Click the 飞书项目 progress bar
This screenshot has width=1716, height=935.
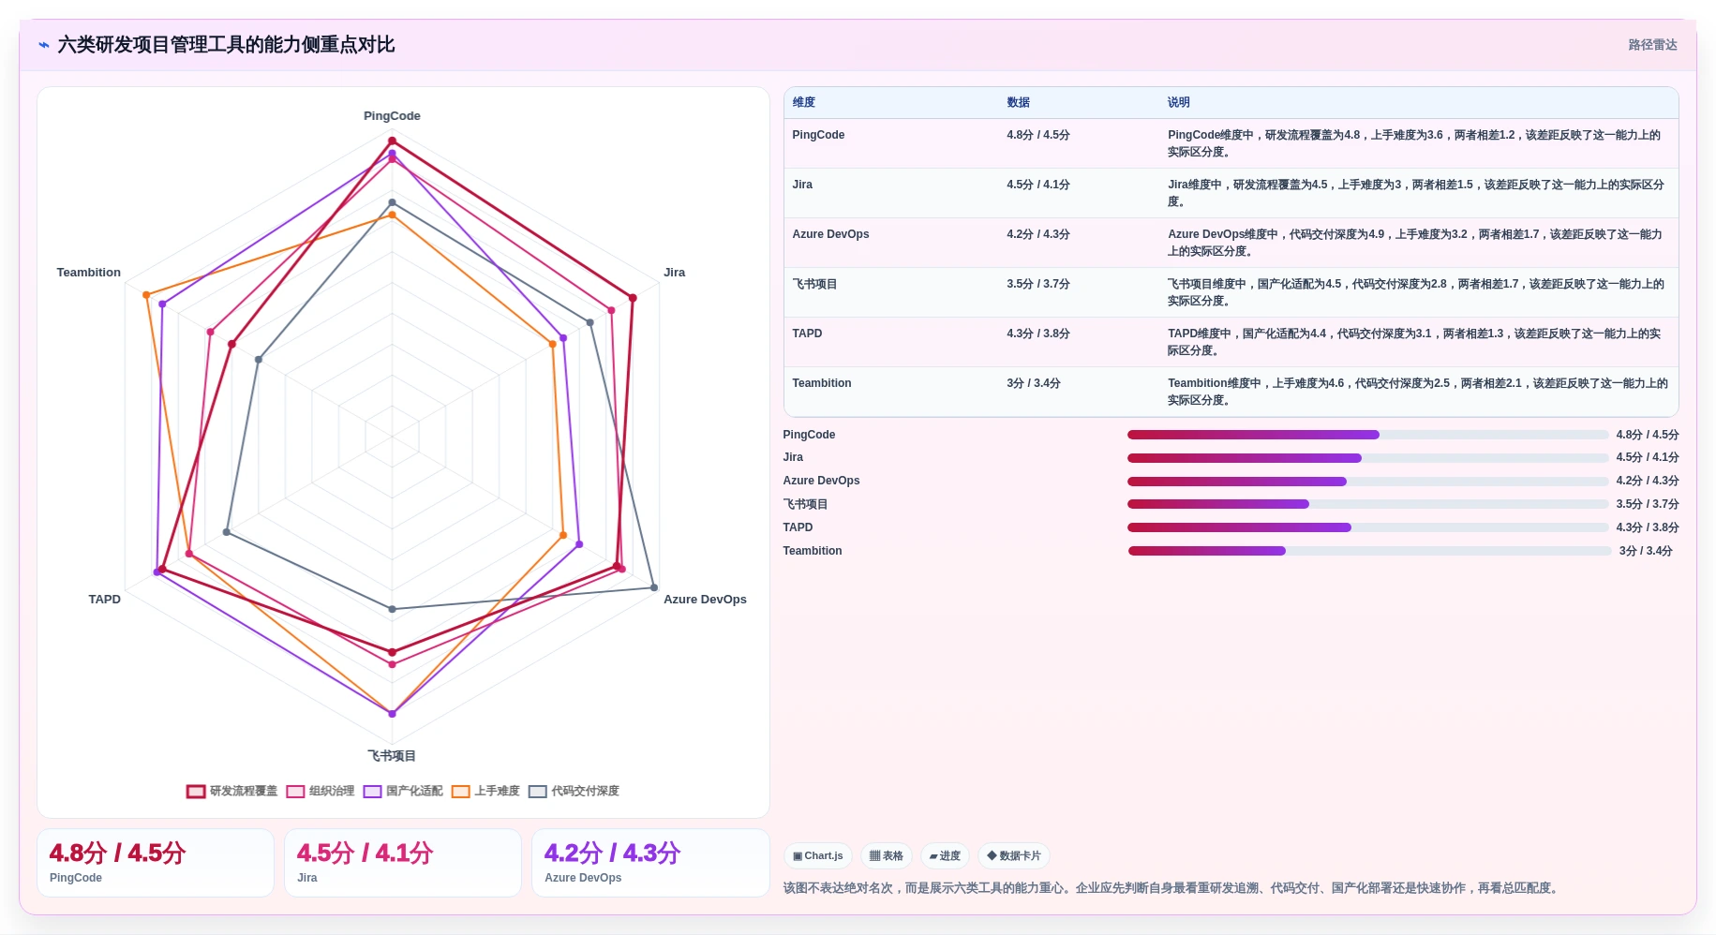(x=1367, y=504)
